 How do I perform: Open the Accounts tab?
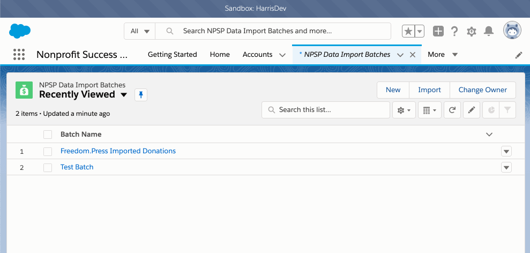[258, 55]
